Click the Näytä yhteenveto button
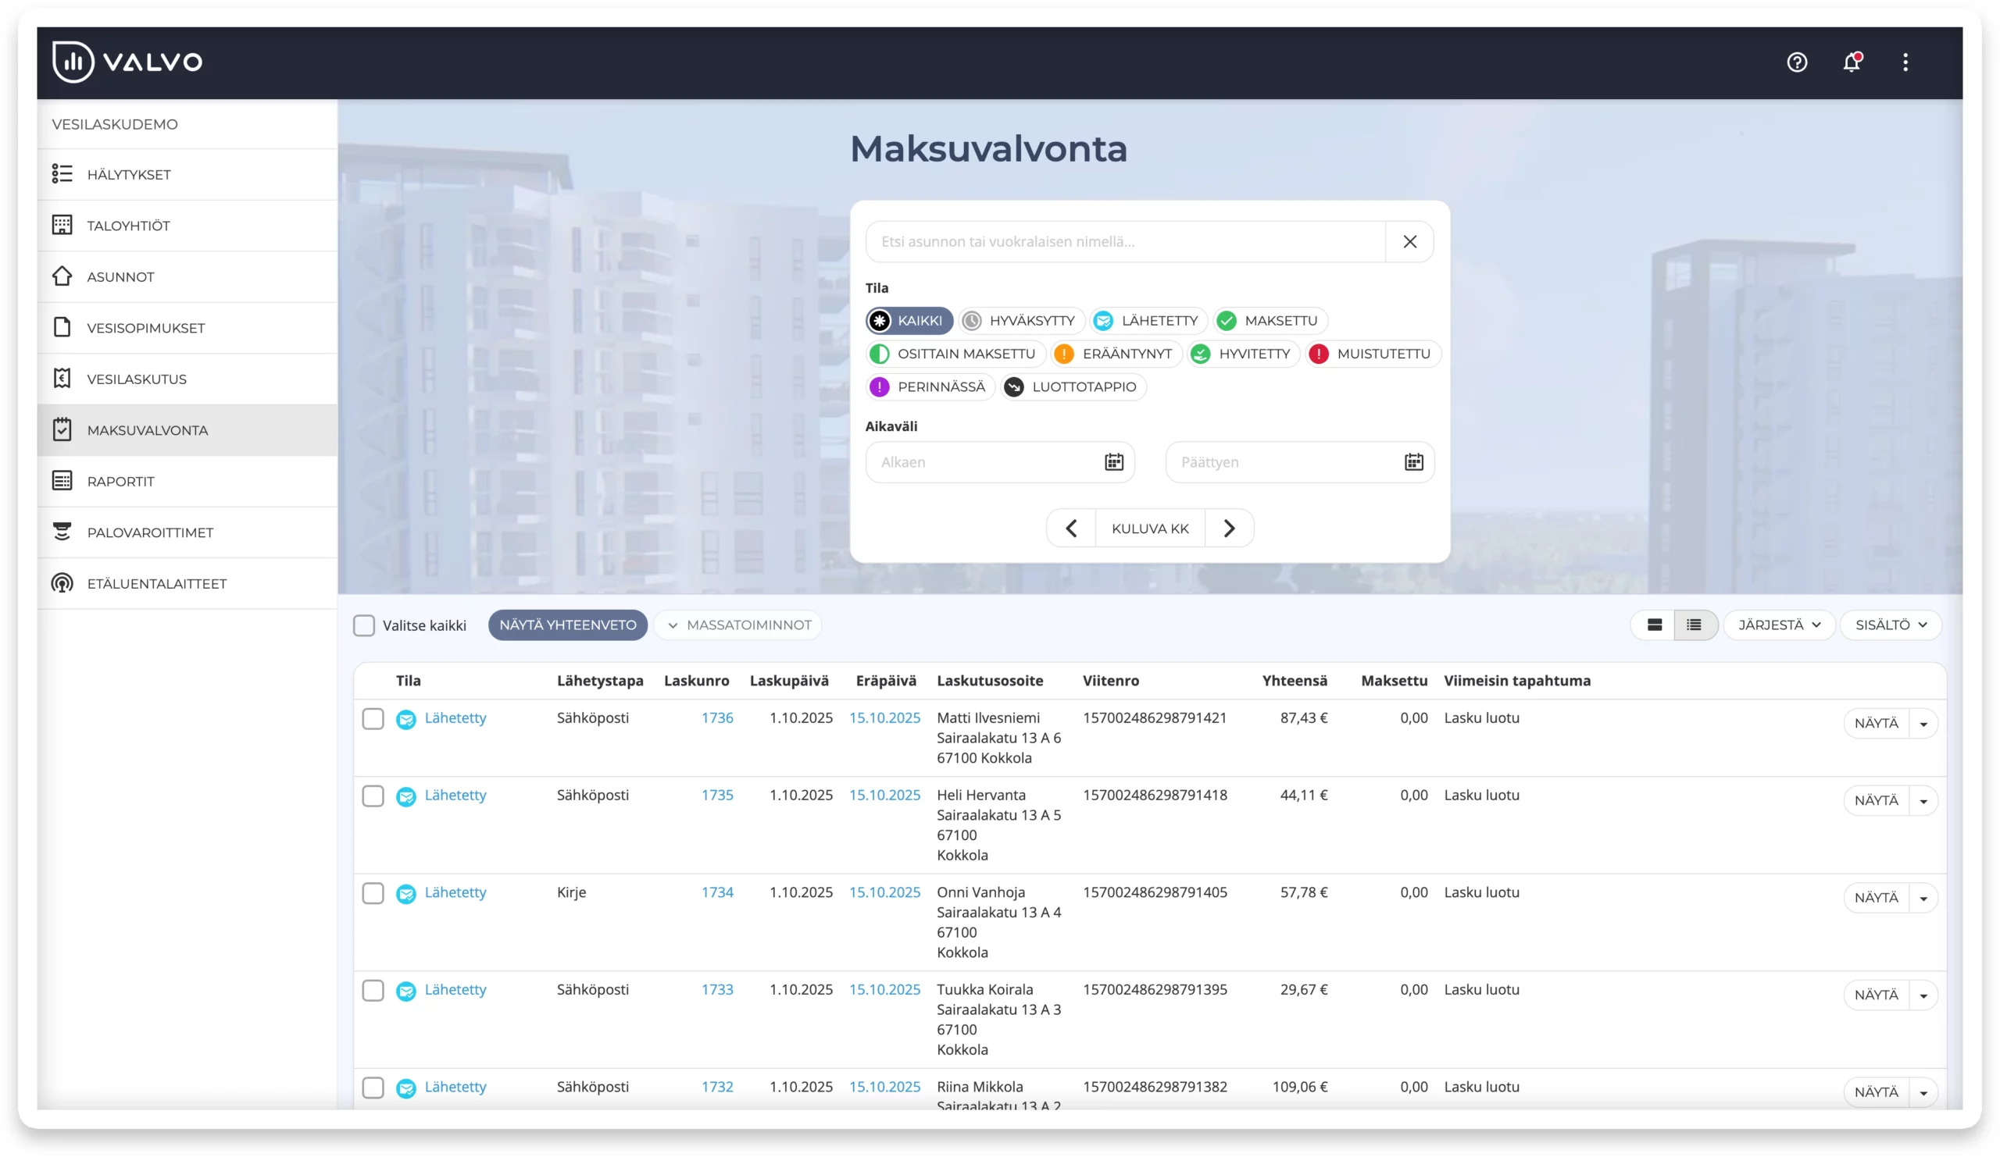 coord(567,625)
